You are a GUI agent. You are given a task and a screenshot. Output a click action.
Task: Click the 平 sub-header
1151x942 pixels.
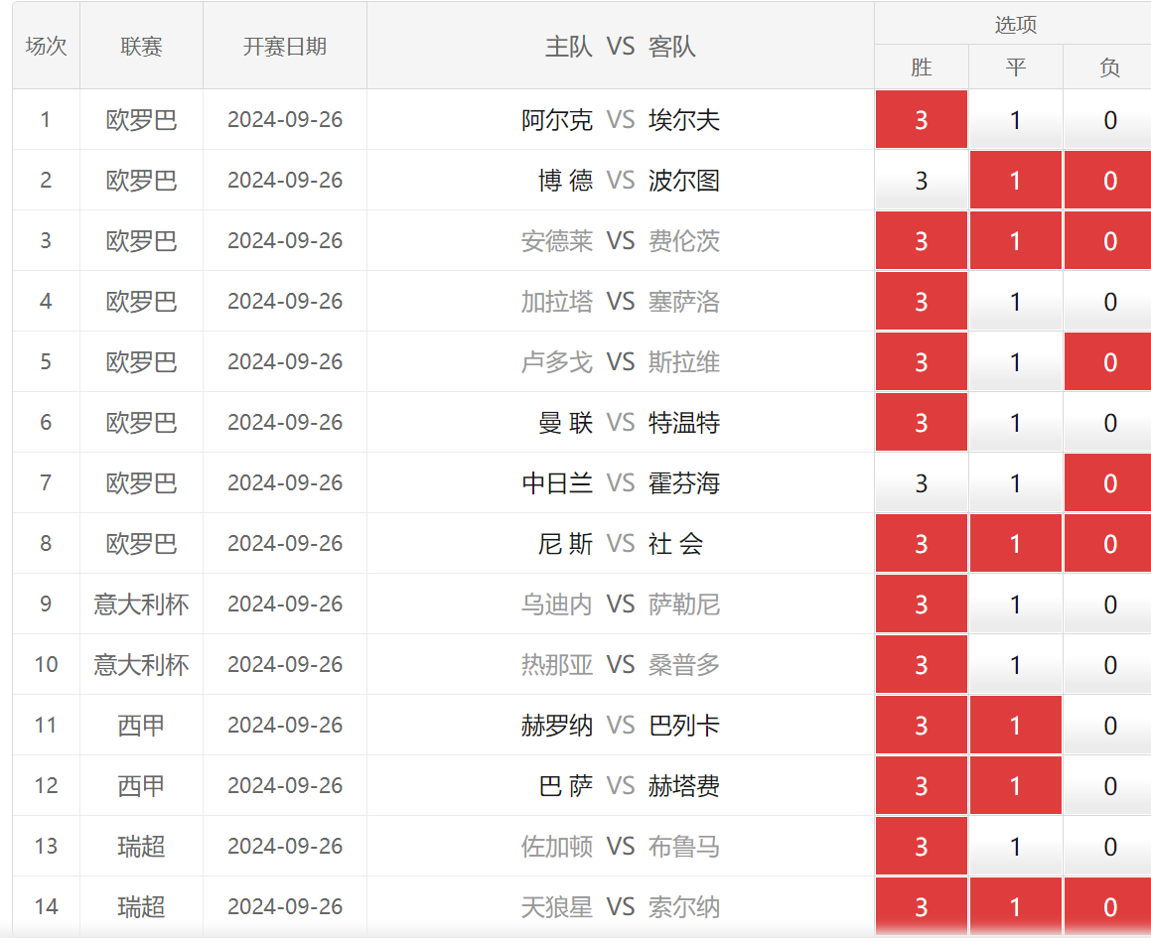point(1015,67)
